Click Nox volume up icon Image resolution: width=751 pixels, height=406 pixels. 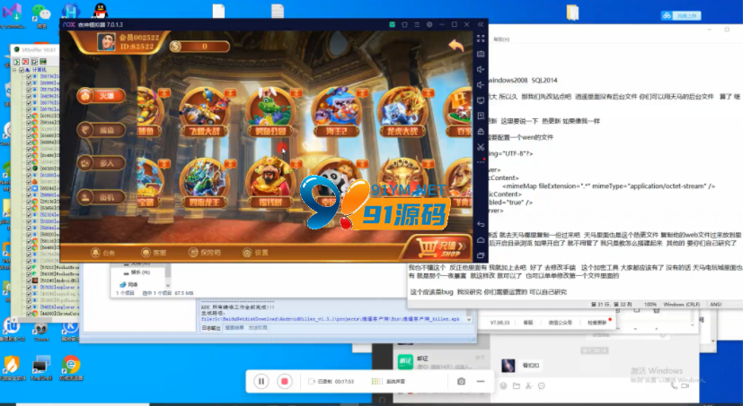481,69
